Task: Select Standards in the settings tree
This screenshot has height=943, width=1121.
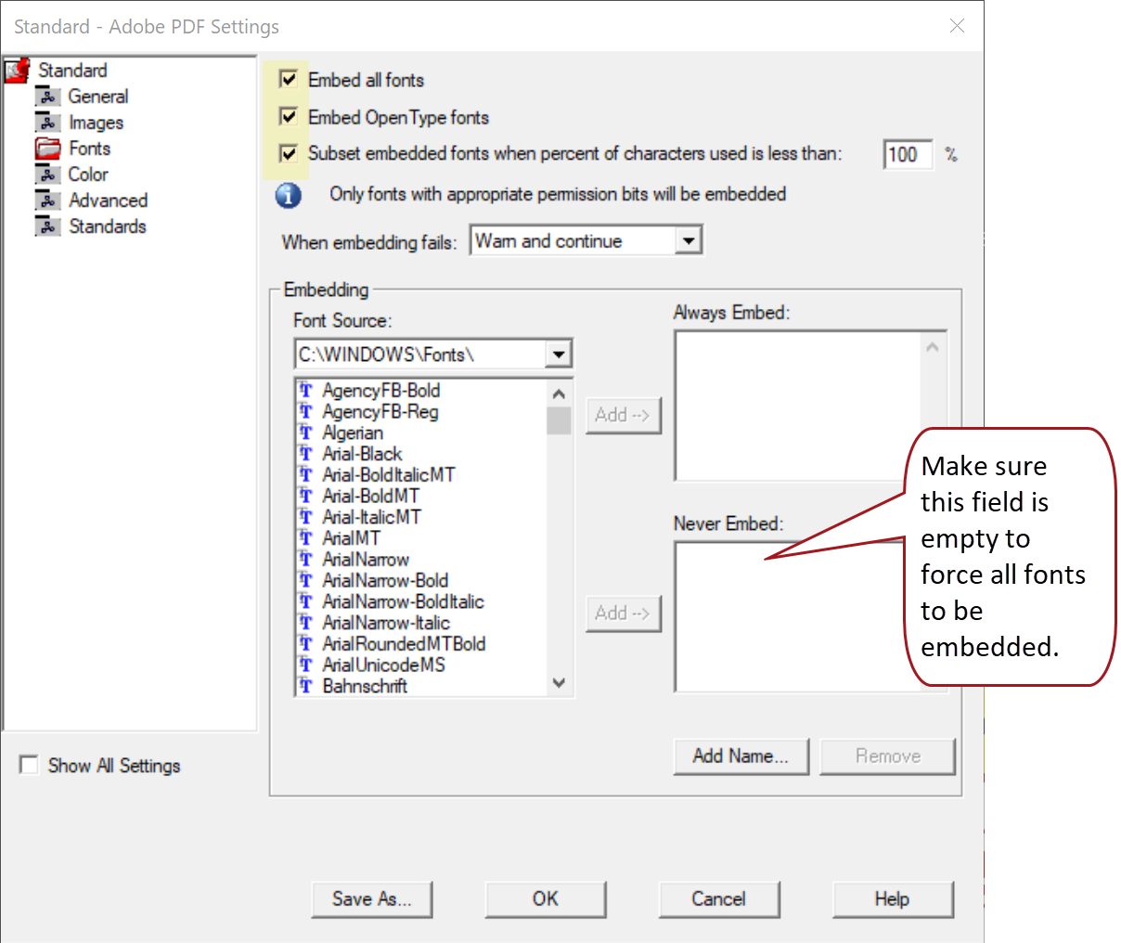Action: point(107,226)
